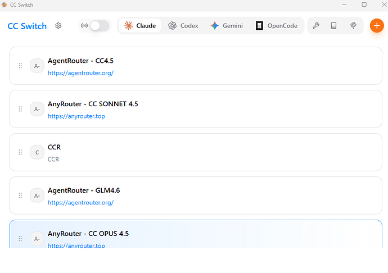The width and height of the screenshot is (388, 273).
Task: Open settings via the gear icon
Action: click(58, 26)
